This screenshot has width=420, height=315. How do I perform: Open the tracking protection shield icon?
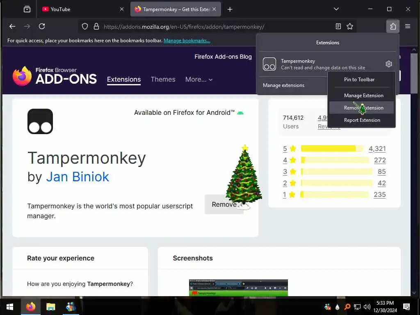[x=85, y=26]
